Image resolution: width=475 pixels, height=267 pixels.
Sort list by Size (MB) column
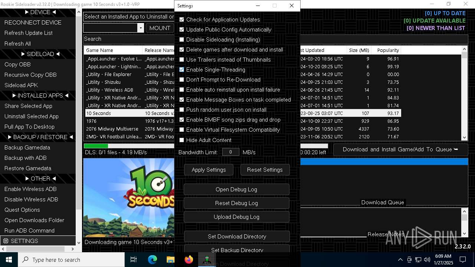pyautogui.click(x=359, y=50)
